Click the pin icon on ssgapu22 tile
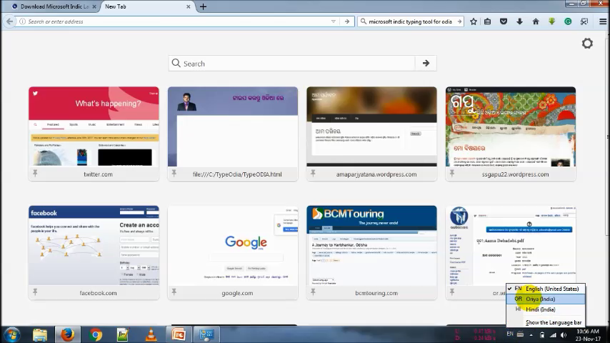This screenshot has width=610, height=343. point(451,173)
